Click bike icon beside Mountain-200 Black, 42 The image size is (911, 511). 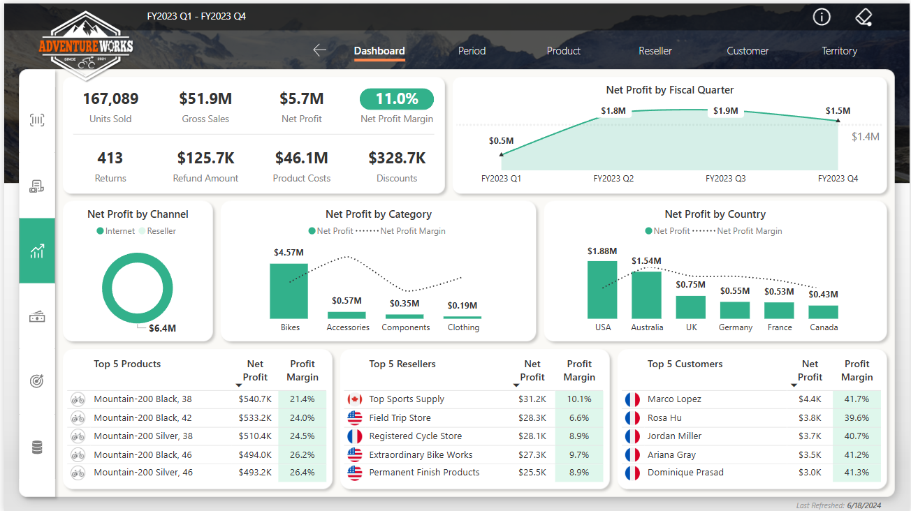click(x=78, y=418)
